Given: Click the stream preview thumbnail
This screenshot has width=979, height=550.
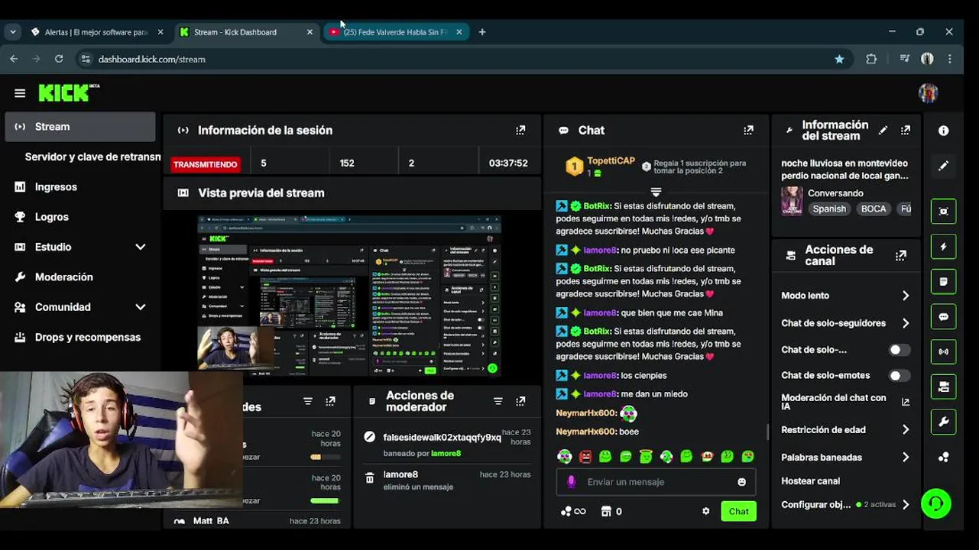Looking at the screenshot, I should click(349, 296).
